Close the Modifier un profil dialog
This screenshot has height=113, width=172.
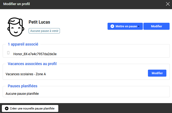[168, 4]
